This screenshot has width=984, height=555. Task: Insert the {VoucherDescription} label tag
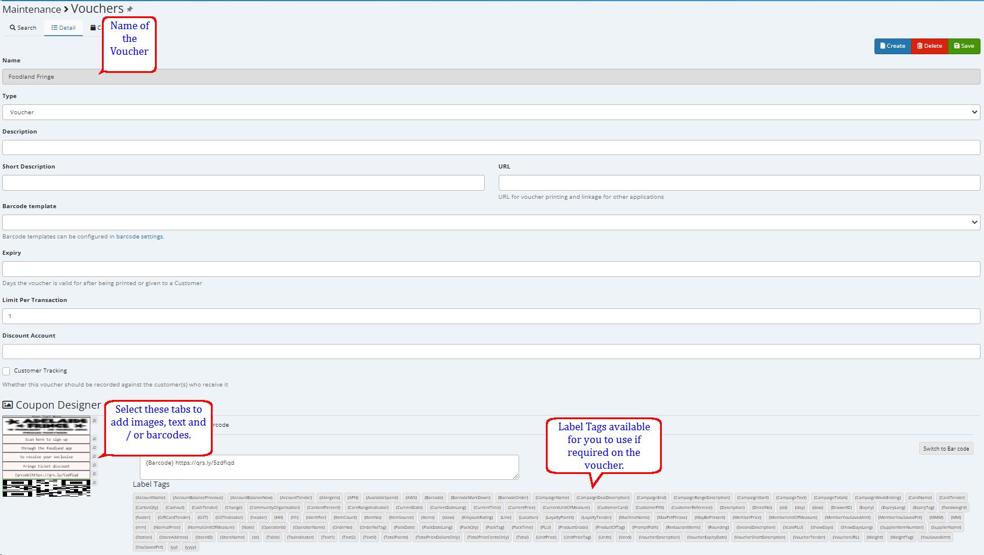coord(659,537)
